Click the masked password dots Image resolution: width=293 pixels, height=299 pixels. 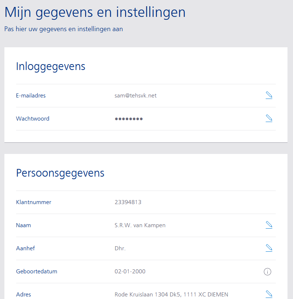point(129,119)
